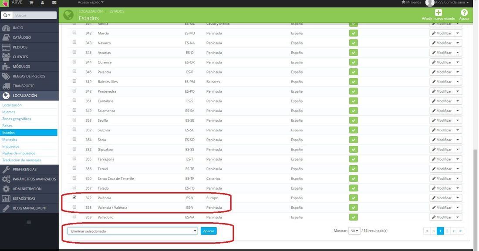Image resolution: width=479 pixels, height=251 pixels.
Task: Collapse sidebar with the hamburger icon
Action: coord(29,222)
